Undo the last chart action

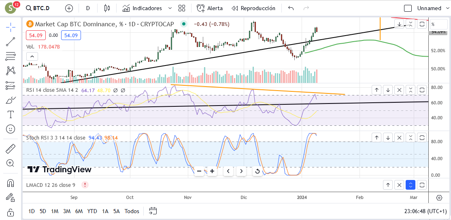291,8
